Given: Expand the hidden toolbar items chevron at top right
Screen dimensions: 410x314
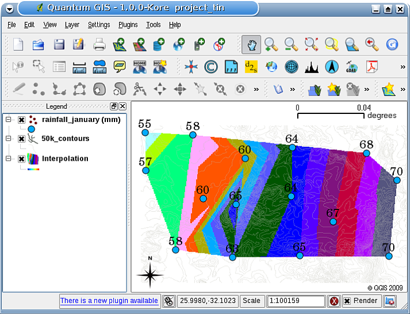Looking at the screenshot, I should pyautogui.click(x=402, y=67).
